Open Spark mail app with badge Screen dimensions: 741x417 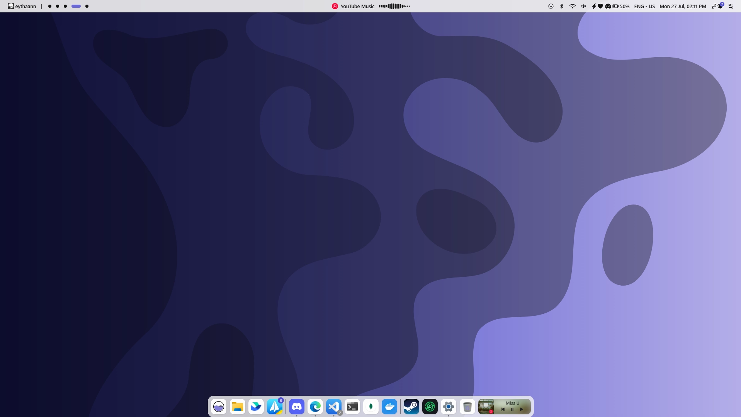coord(275,407)
